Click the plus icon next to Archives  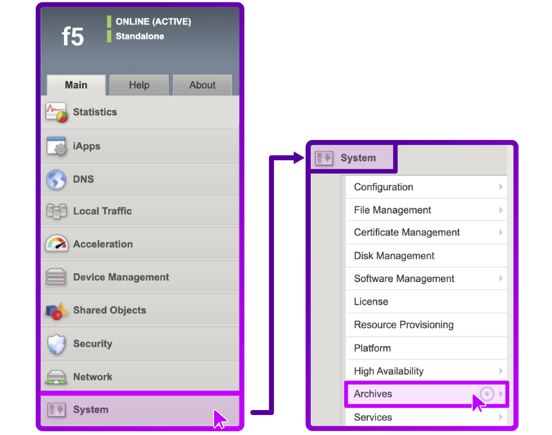pos(487,394)
